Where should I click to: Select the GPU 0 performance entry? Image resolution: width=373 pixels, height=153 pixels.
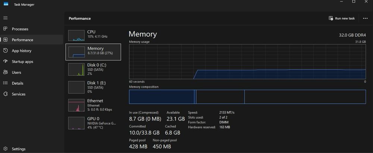tap(93, 123)
